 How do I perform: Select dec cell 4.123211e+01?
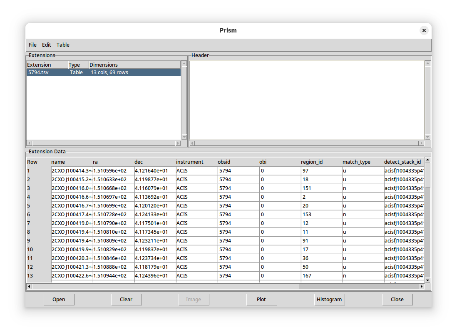tap(155, 241)
